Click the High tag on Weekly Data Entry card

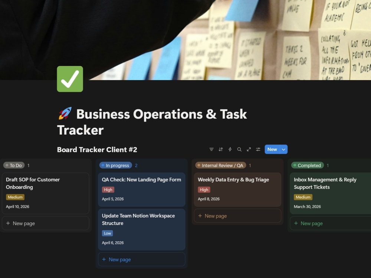pyautogui.click(x=204, y=189)
